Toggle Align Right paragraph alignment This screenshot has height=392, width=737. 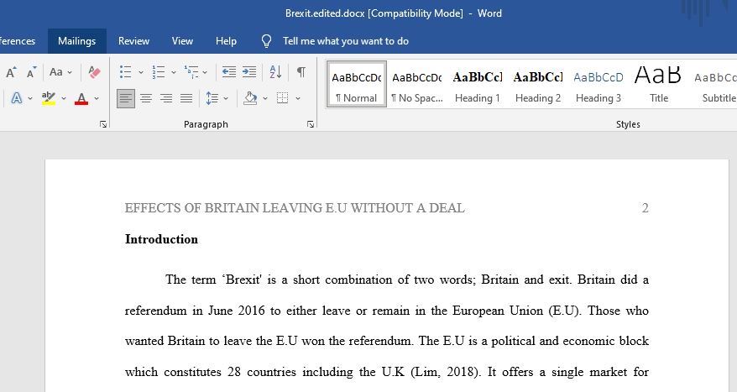click(x=166, y=98)
